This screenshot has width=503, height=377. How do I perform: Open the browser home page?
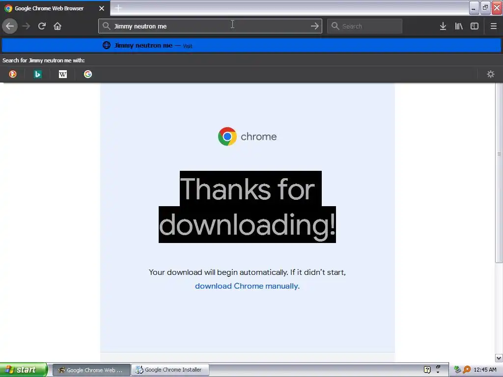coord(57,26)
